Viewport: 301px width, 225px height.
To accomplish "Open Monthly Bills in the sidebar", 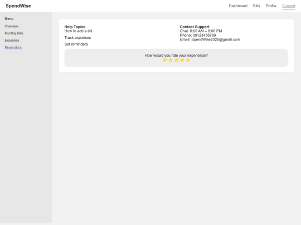I will pyautogui.click(x=14, y=33).
